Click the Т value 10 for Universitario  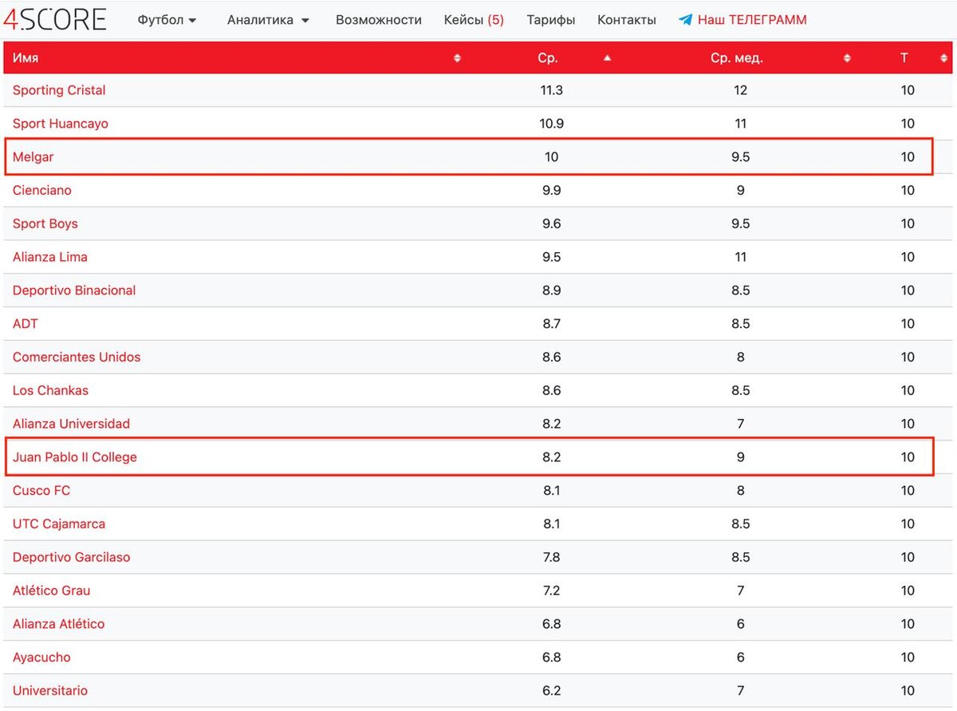point(908,691)
